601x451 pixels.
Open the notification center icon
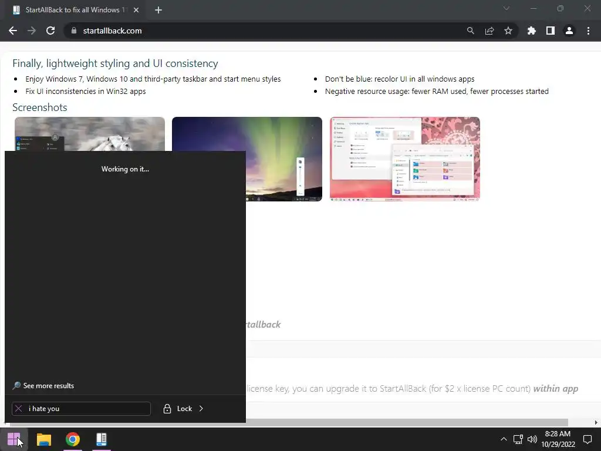point(588,439)
